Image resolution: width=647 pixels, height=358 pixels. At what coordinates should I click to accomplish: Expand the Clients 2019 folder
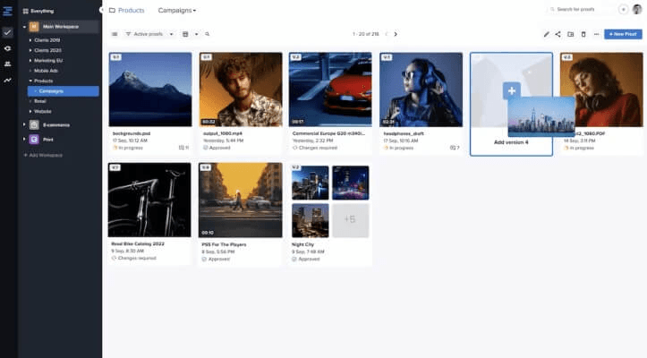(x=30, y=40)
